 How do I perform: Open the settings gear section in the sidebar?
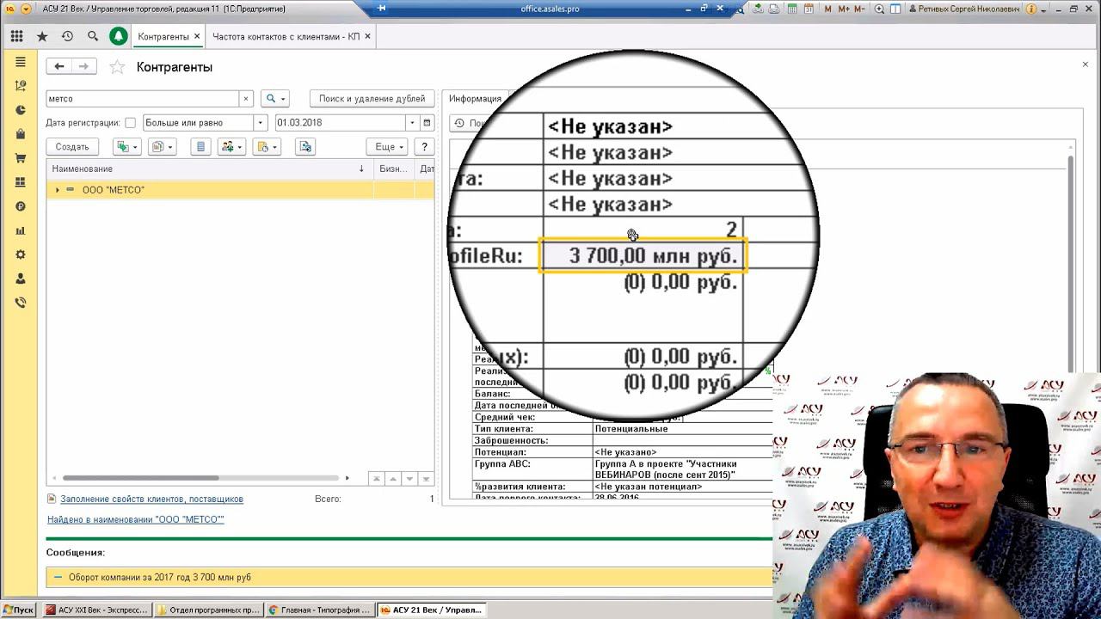(x=21, y=254)
